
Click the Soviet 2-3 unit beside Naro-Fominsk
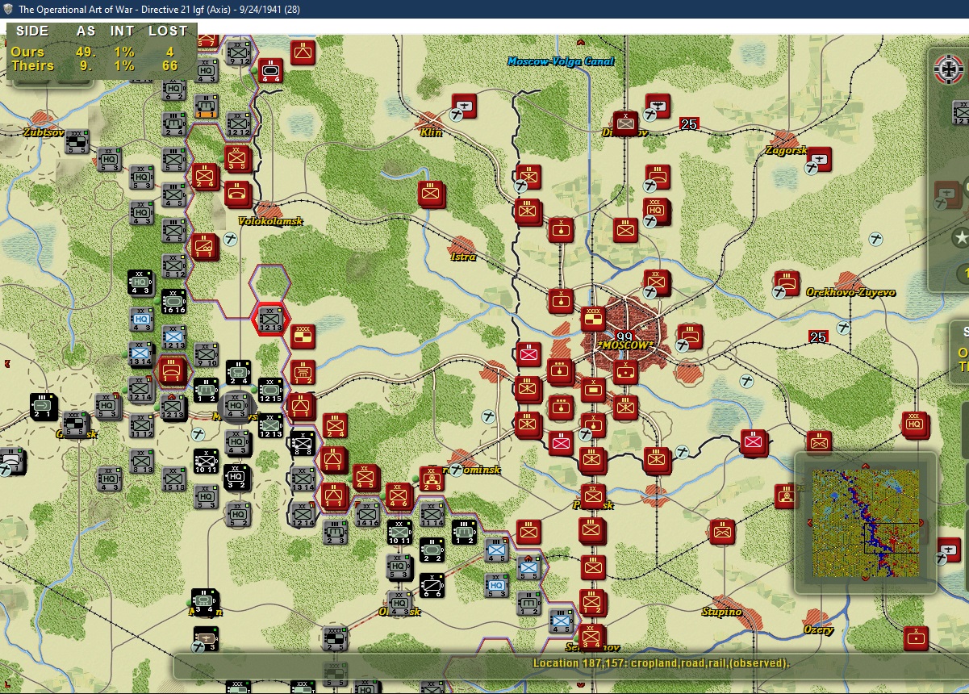(432, 479)
